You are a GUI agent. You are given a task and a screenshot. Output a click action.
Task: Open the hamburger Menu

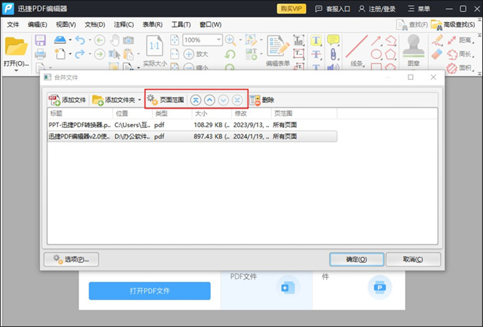419,9
